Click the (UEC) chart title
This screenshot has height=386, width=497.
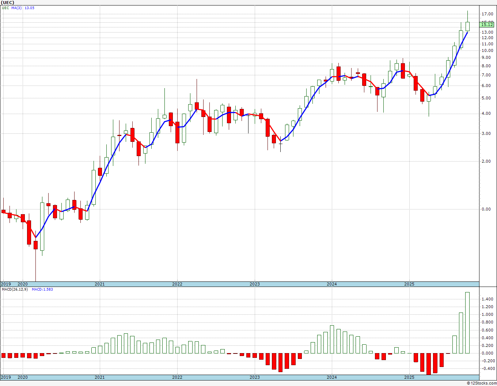(8, 3)
